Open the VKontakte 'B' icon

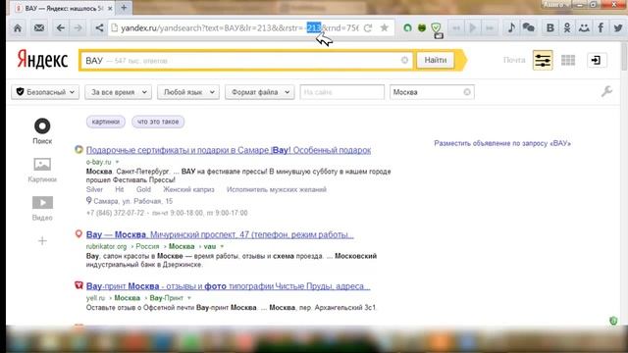[x=550, y=27]
